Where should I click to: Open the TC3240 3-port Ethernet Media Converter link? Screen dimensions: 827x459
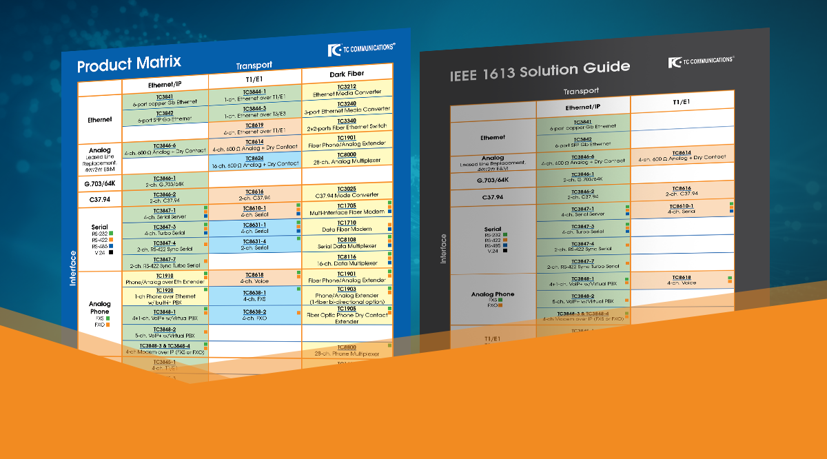coord(347,105)
